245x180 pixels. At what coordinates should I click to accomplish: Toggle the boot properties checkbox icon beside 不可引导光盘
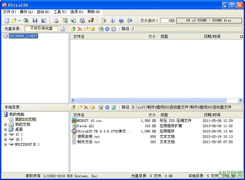click(62, 29)
